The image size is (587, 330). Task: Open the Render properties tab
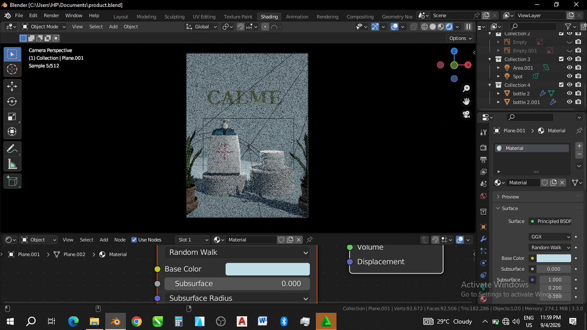[483, 148]
